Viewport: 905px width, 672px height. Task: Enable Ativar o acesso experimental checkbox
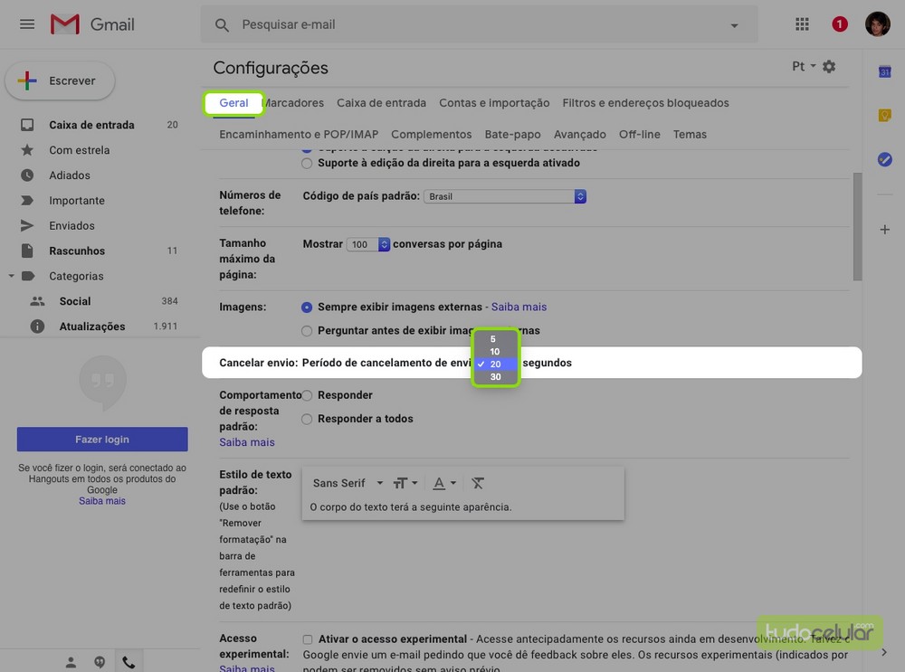(308, 639)
